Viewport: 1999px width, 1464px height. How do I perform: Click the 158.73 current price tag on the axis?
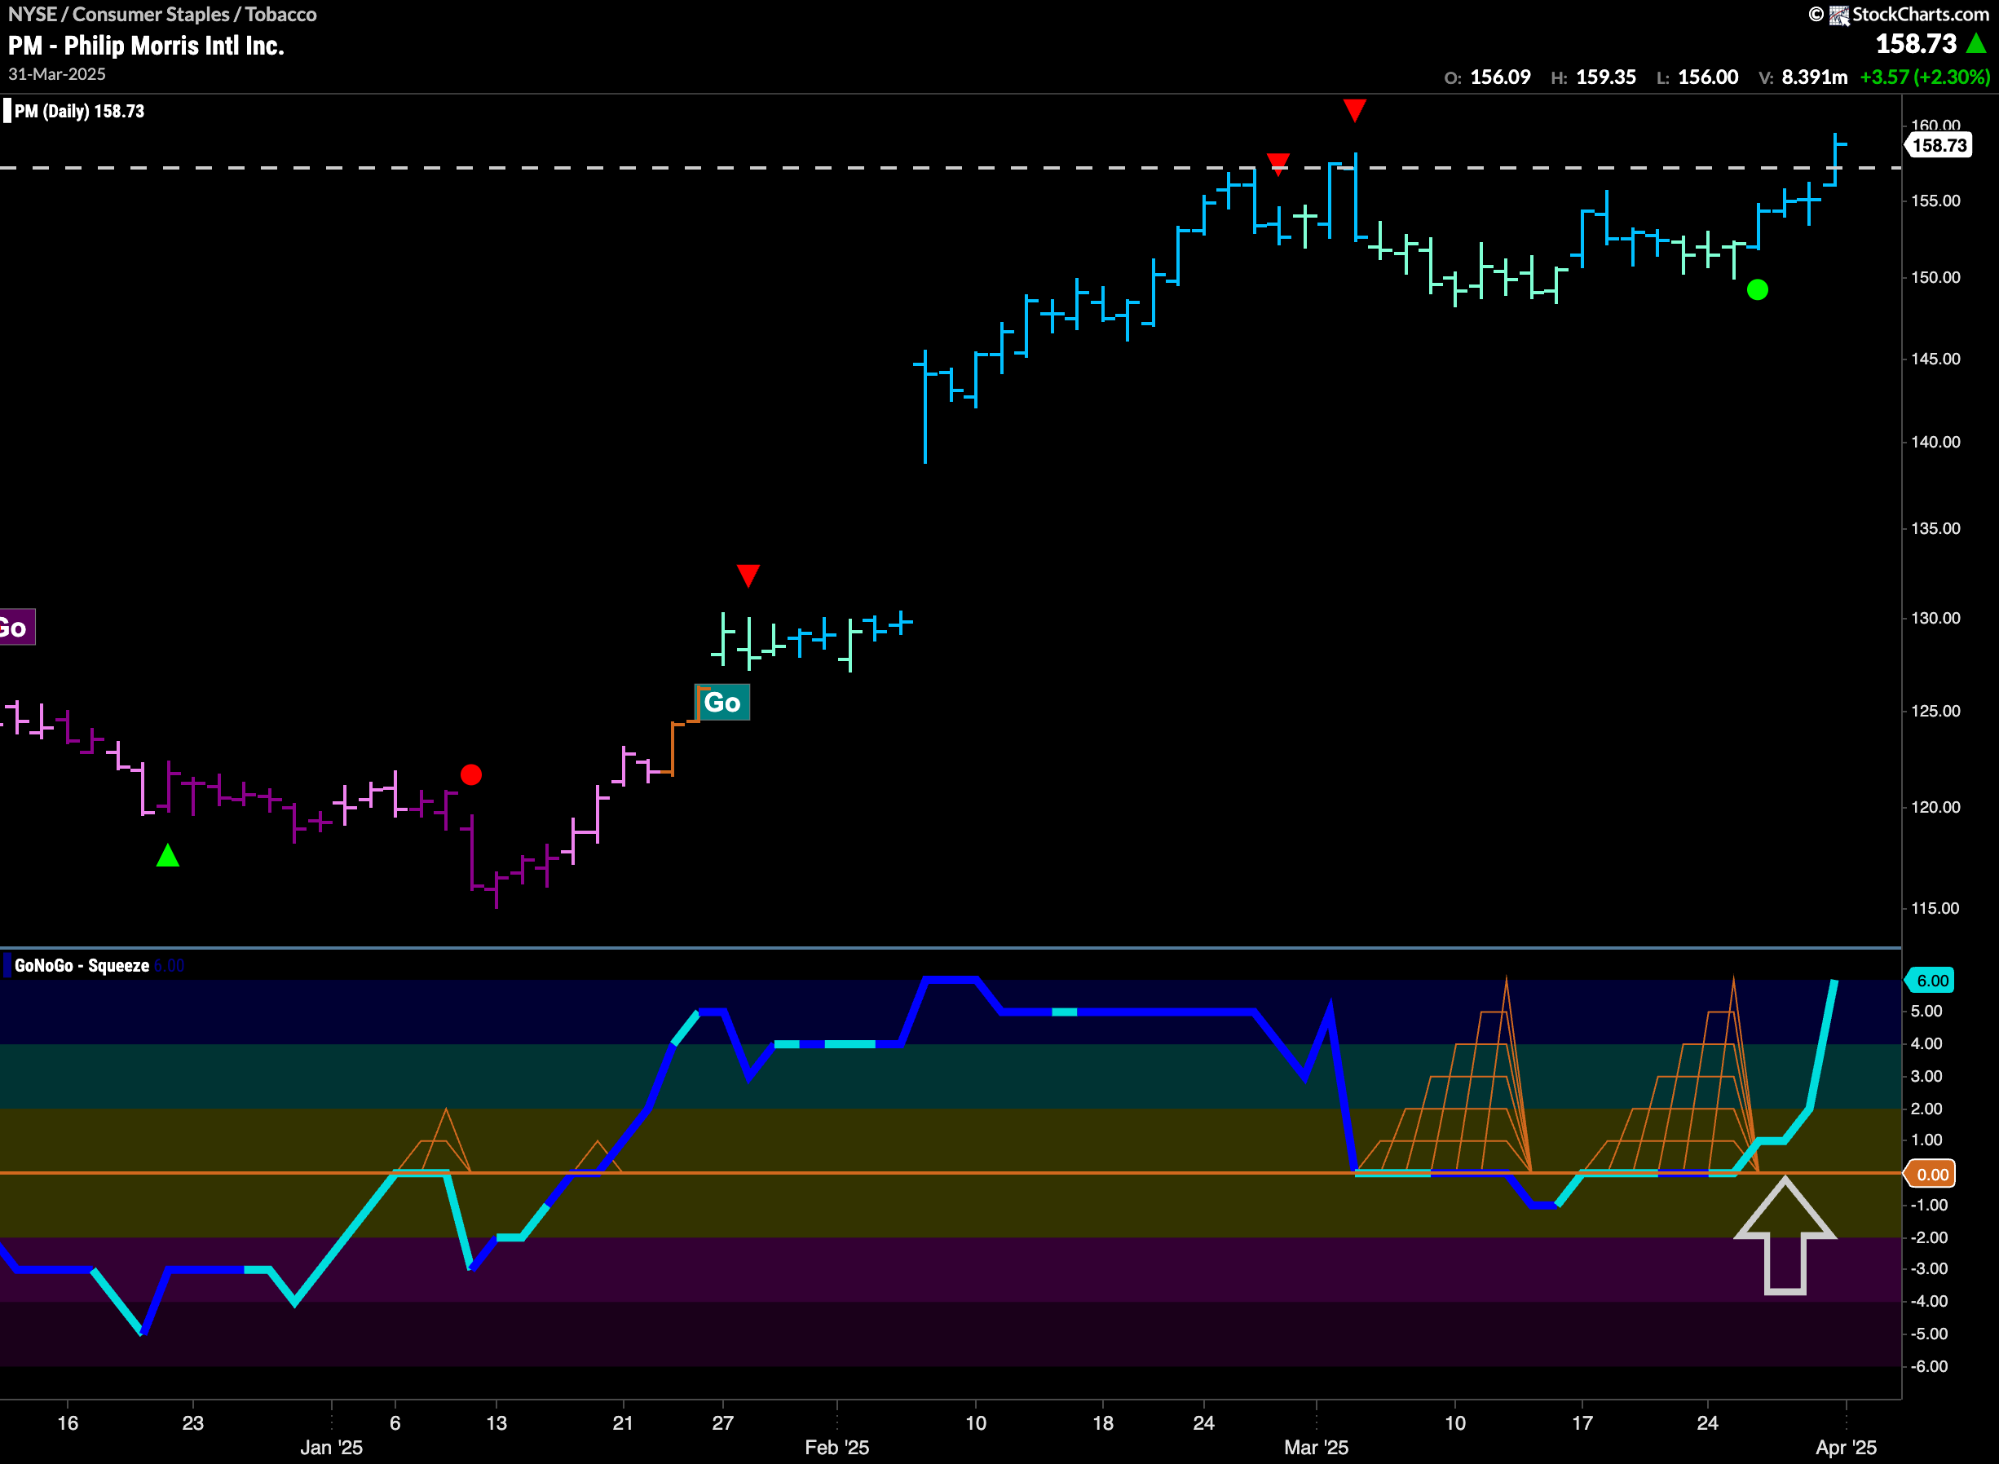tap(1939, 145)
